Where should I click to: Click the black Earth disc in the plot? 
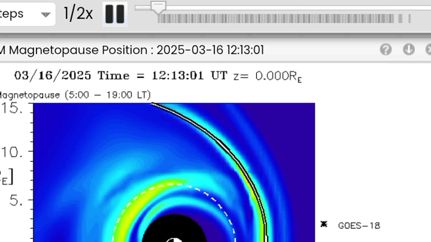click(174, 228)
